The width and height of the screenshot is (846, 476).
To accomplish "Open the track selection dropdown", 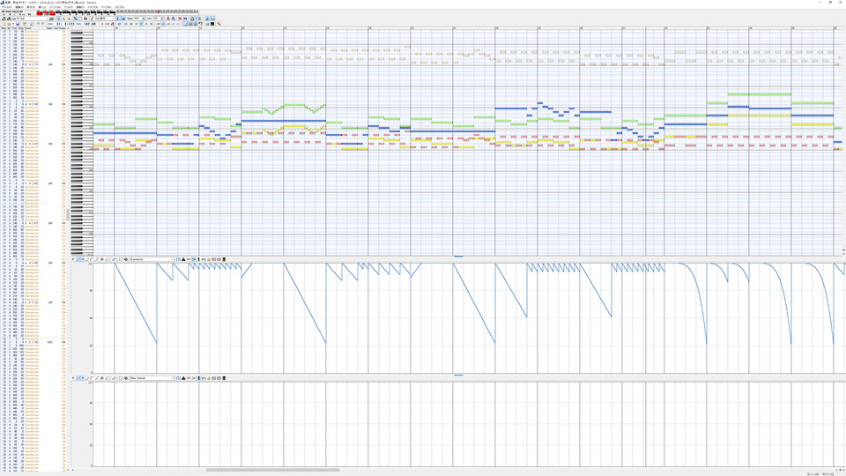I will point(47,19).
